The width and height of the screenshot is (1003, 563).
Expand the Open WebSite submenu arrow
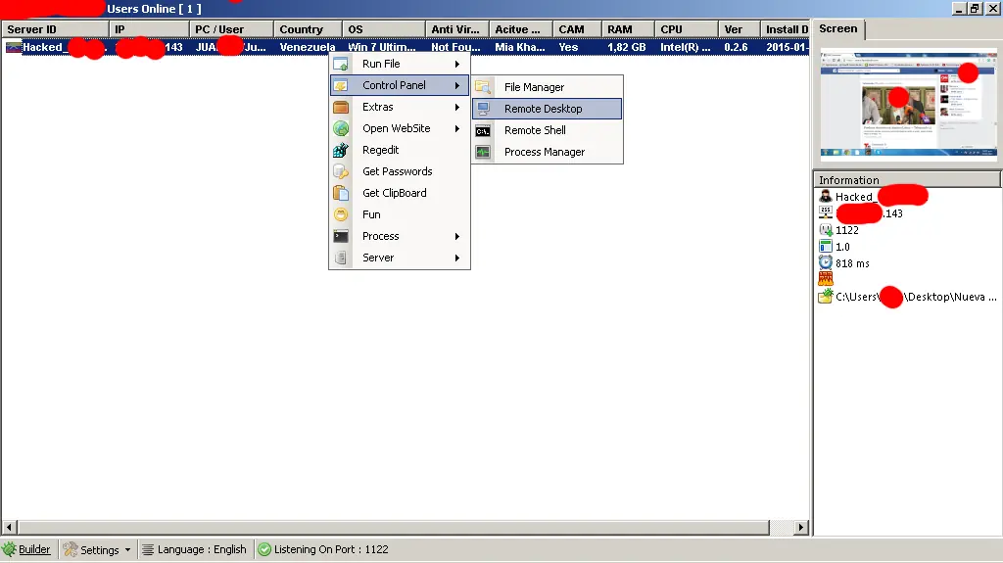[x=457, y=128]
